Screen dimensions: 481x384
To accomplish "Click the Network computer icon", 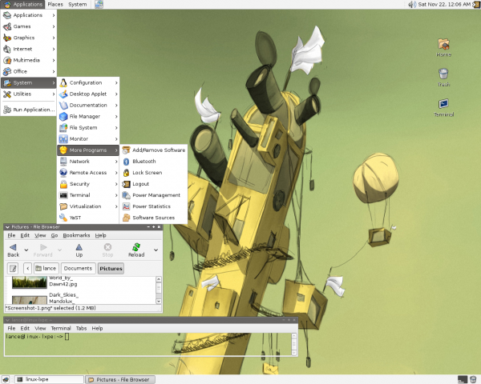I will (63, 162).
